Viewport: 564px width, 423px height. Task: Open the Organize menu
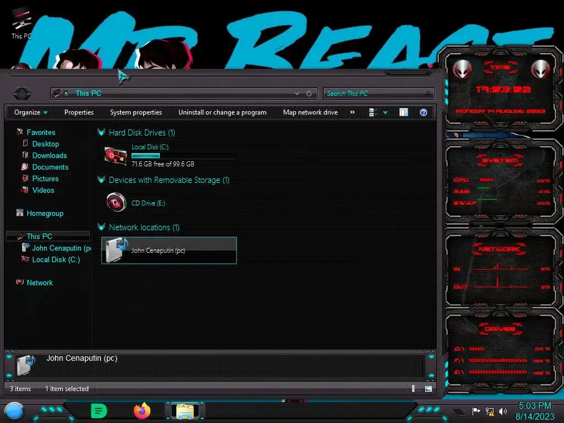(x=31, y=112)
